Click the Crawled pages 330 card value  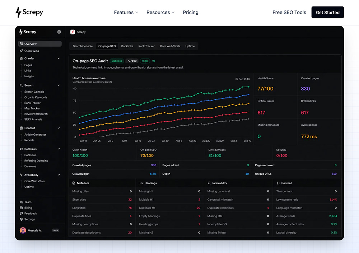pos(306,89)
